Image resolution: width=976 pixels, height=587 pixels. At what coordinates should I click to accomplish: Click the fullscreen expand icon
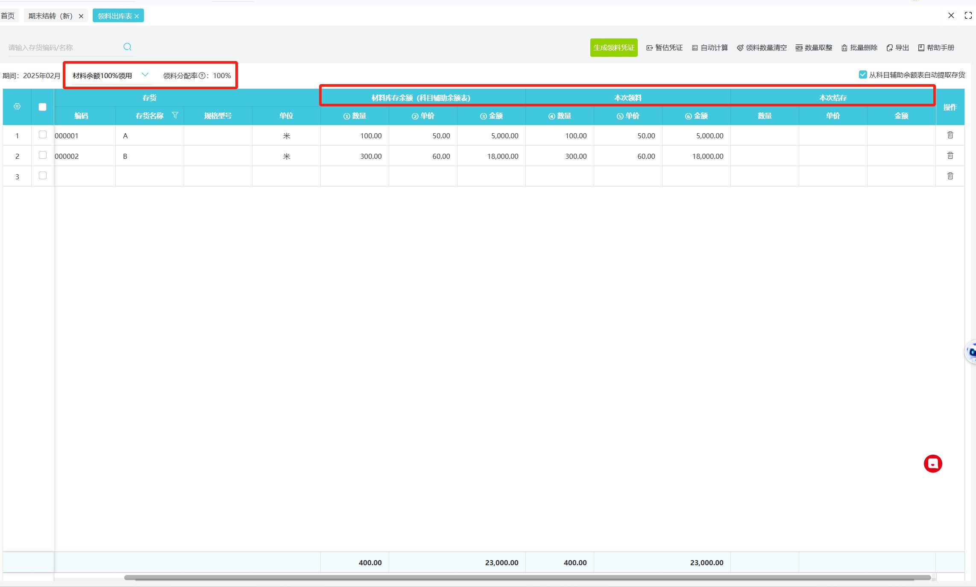(968, 16)
